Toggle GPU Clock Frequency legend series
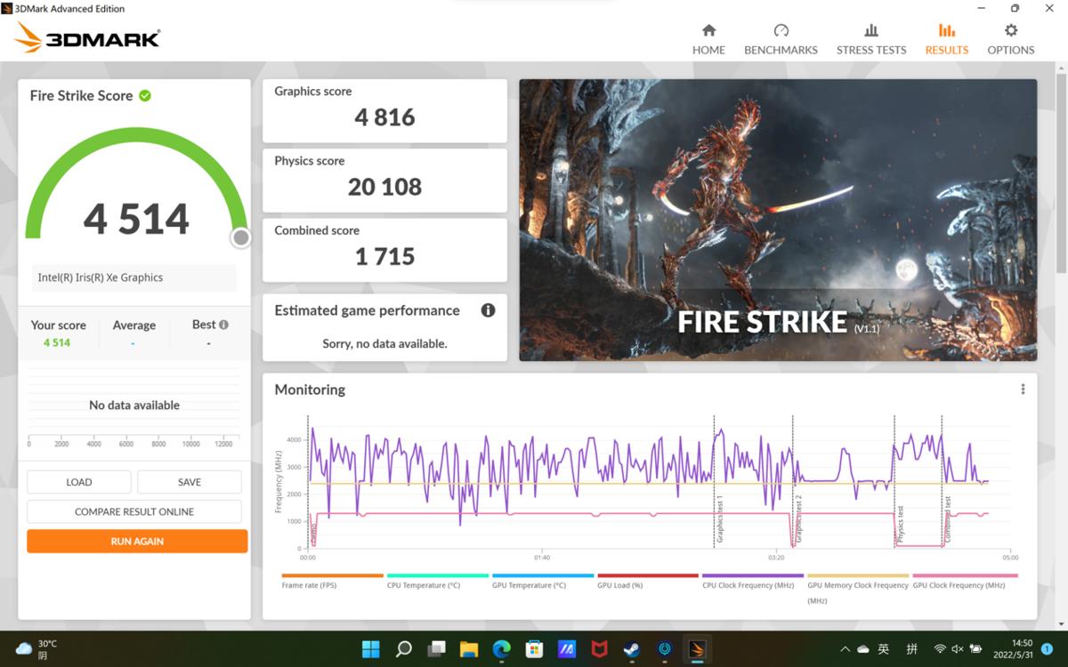1068x667 pixels. click(958, 585)
